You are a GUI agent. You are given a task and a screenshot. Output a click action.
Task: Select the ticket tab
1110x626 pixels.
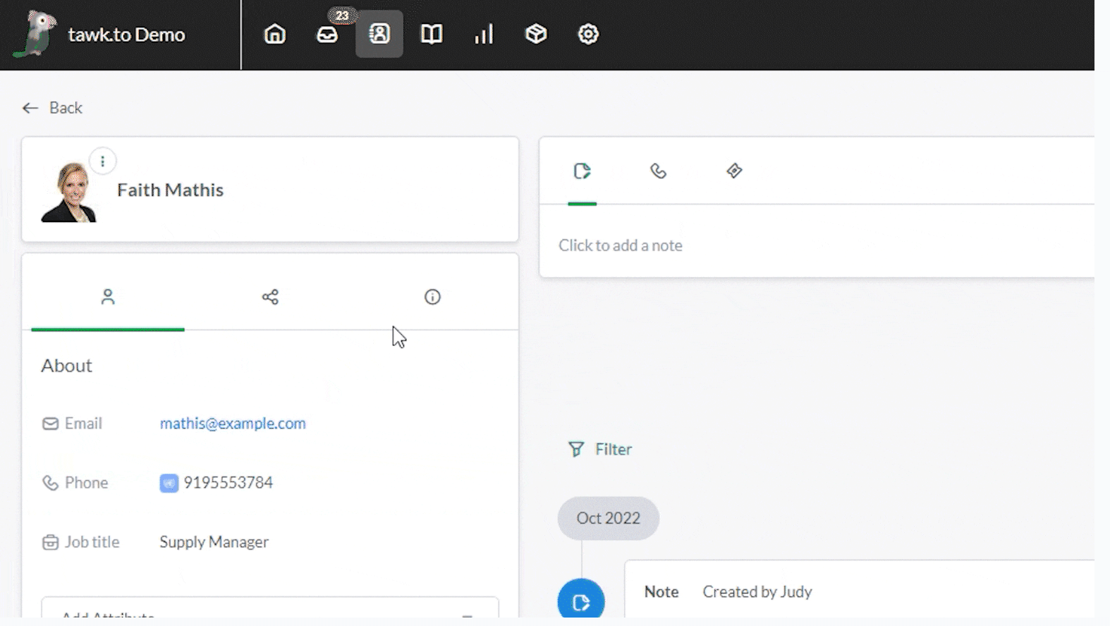734,171
